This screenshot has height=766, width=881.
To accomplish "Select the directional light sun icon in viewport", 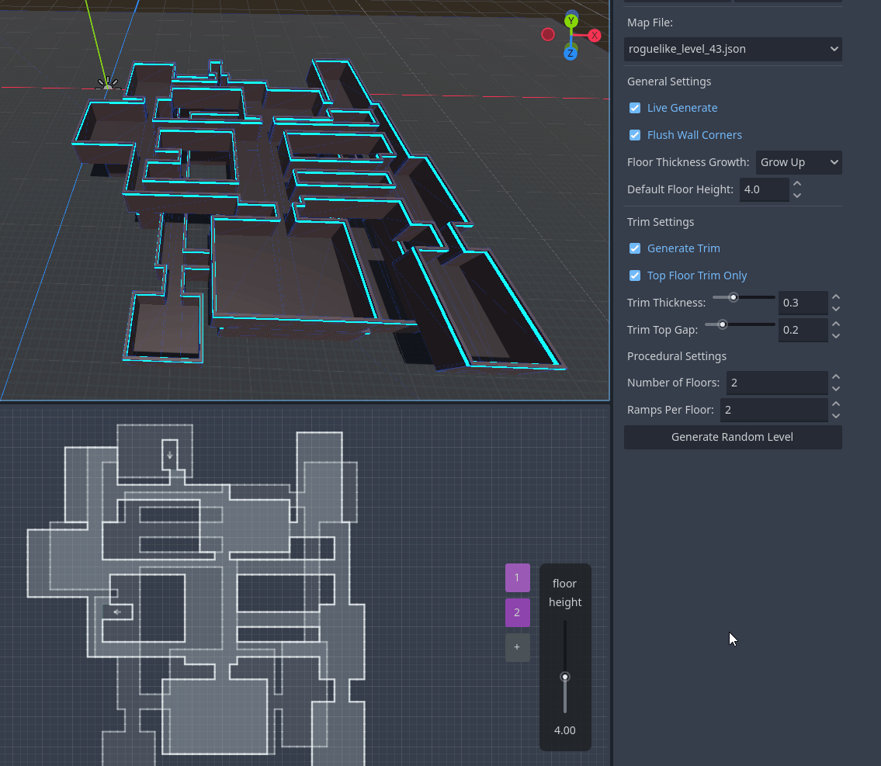I will tap(107, 85).
